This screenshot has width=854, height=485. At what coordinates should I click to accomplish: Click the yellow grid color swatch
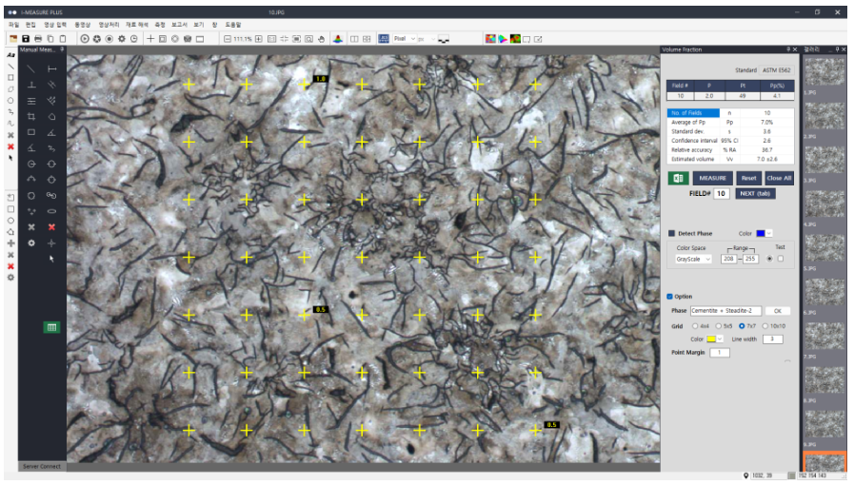711,339
